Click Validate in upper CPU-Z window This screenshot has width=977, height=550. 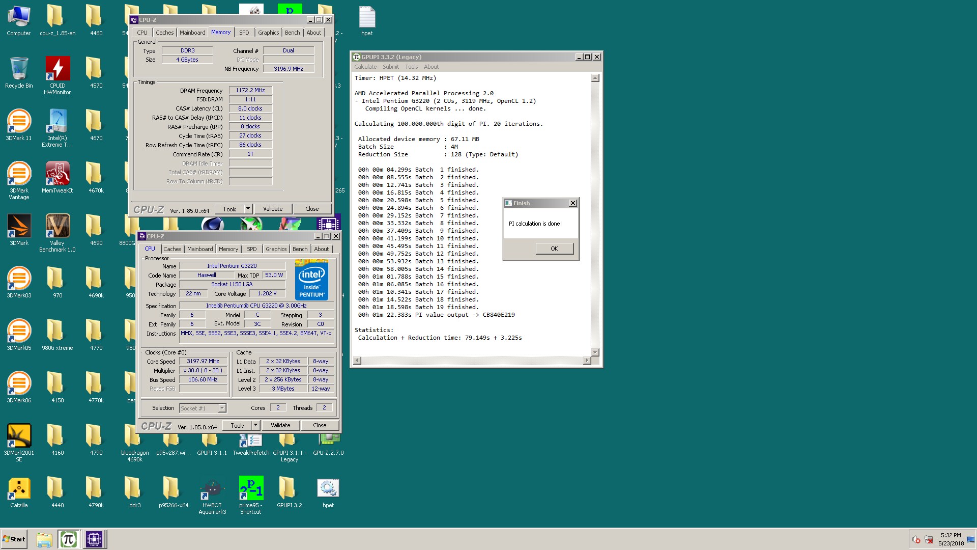tap(273, 209)
